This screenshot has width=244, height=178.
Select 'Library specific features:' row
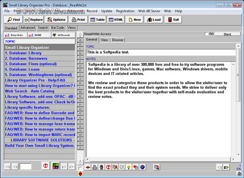40,108
